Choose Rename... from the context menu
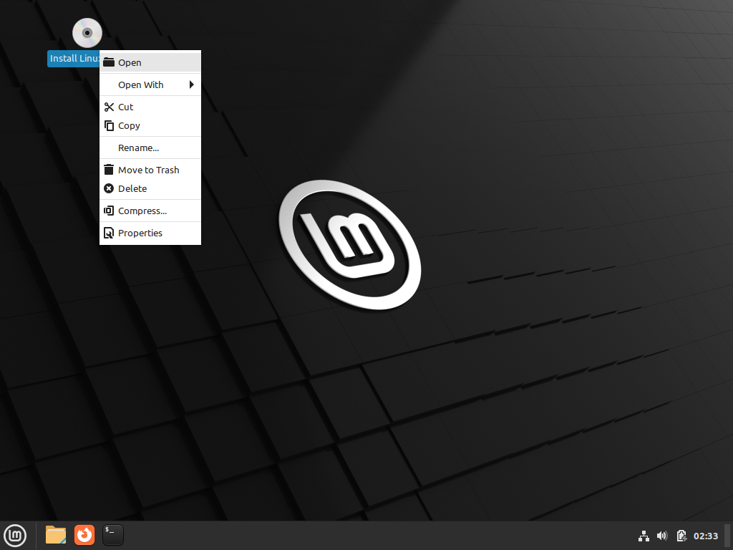The image size is (733, 550). pyautogui.click(x=150, y=148)
